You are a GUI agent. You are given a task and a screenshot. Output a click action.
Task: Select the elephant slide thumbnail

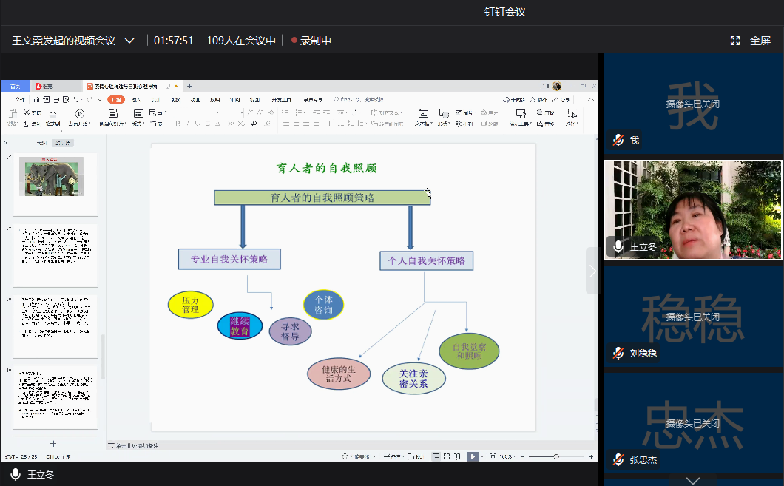(52, 178)
